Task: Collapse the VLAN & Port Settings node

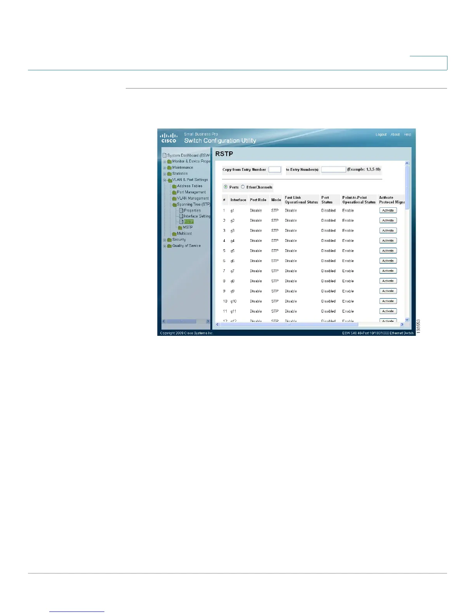Action: coord(165,180)
